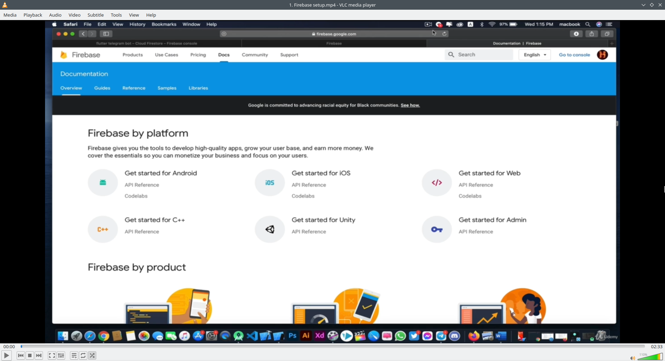The height and width of the screenshot is (361, 665).
Task: Toggle loop mode in VLC
Action: click(83, 355)
